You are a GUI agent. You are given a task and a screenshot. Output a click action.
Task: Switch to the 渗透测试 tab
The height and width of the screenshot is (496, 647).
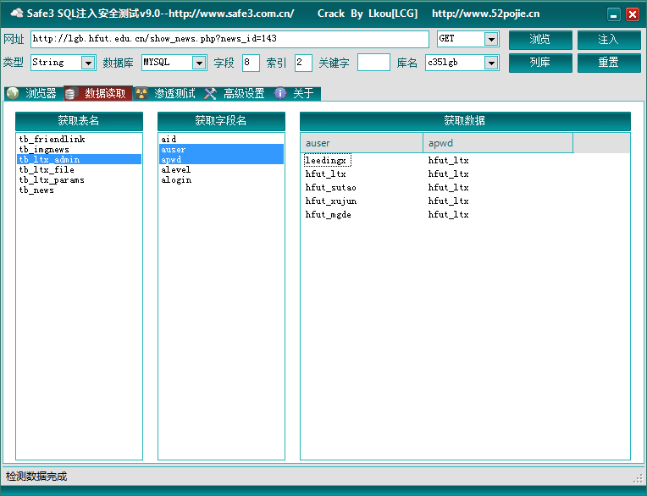168,94
